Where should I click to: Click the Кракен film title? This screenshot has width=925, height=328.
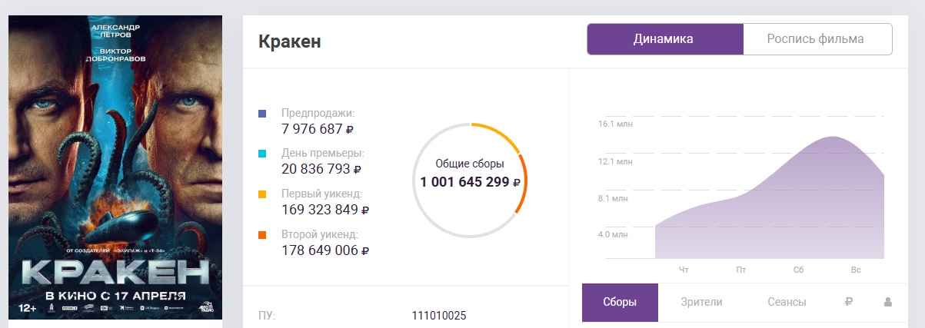point(290,41)
